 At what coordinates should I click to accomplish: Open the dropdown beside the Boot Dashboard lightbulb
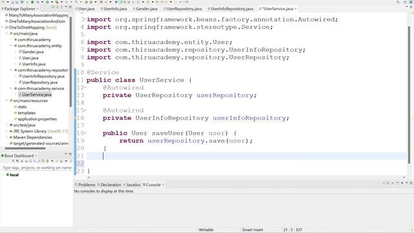[52, 161]
